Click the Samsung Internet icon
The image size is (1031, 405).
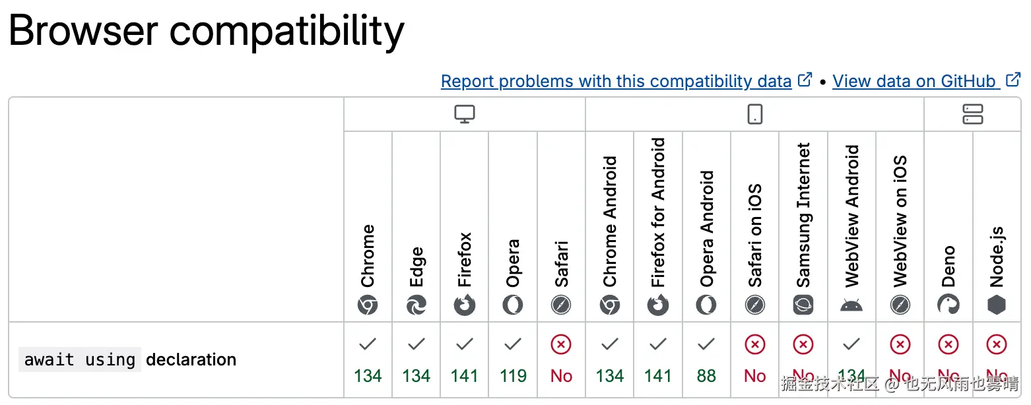pos(803,305)
